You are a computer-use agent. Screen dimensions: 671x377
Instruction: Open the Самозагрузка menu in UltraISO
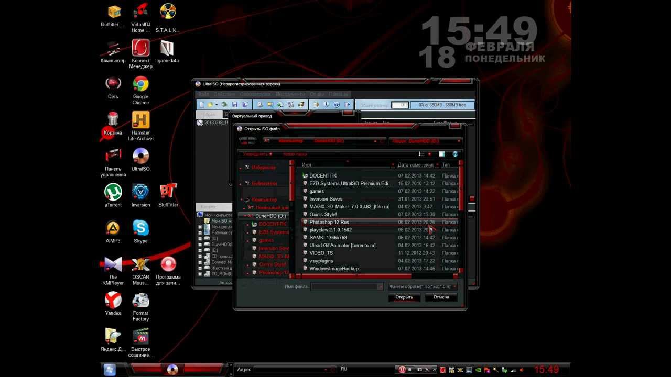click(x=256, y=94)
